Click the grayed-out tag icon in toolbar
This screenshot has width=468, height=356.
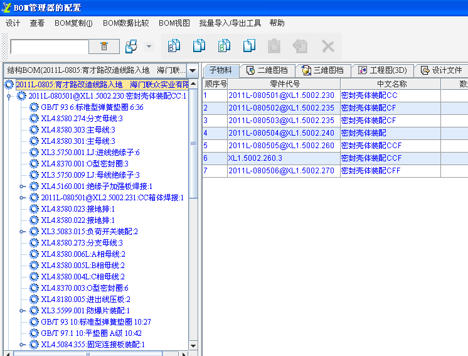point(300,46)
